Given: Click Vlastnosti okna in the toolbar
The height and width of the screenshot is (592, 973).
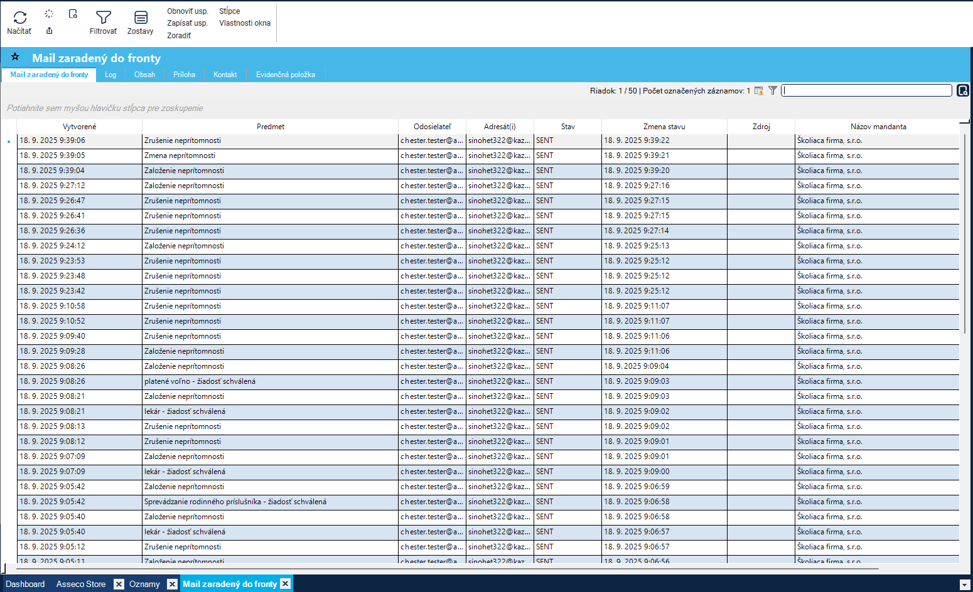Looking at the screenshot, I should 245,23.
